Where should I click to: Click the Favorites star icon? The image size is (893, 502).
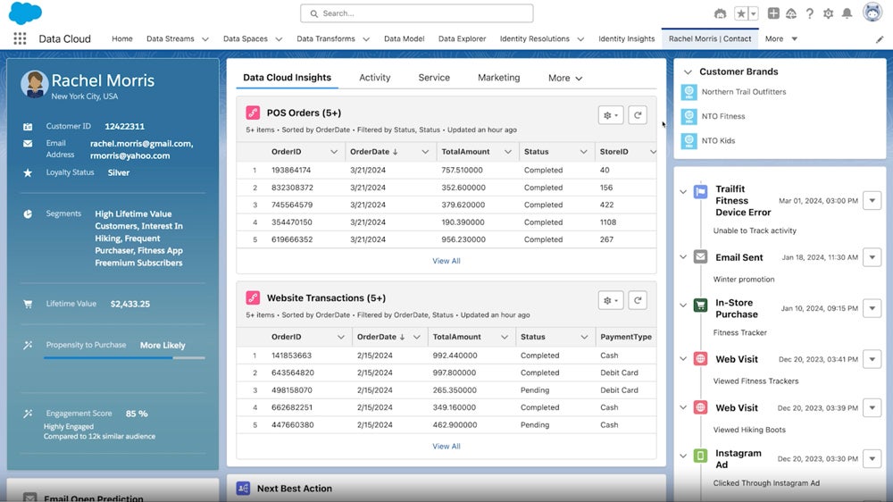740,13
